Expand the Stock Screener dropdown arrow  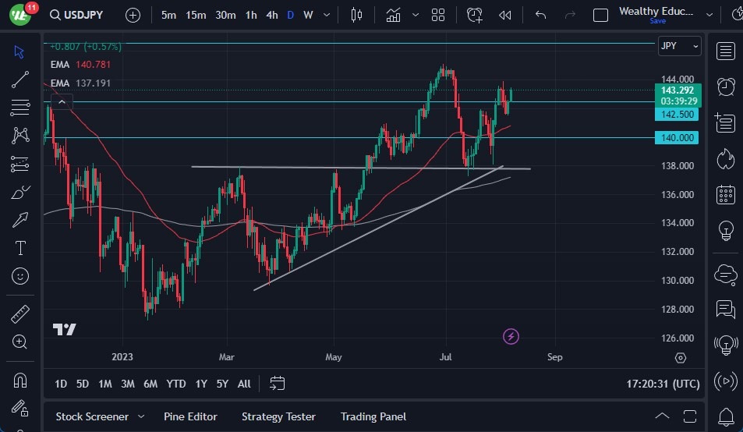point(141,417)
